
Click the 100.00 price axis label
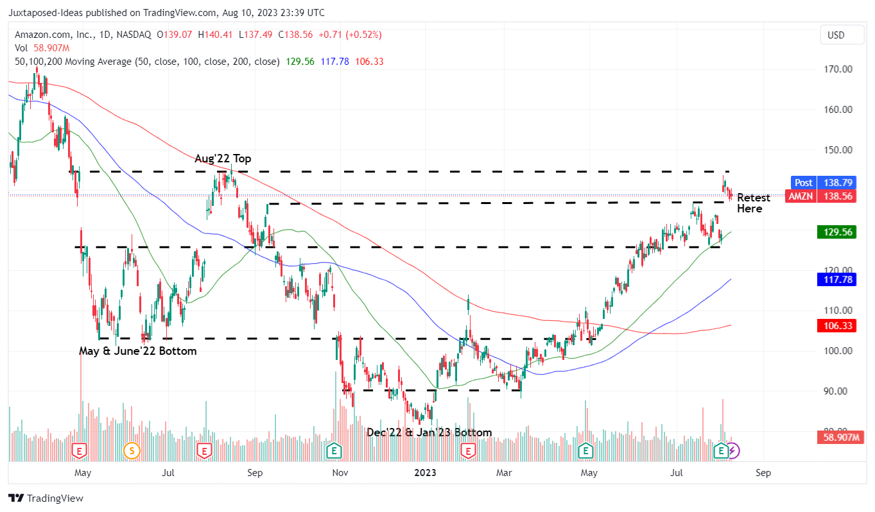[838, 351]
